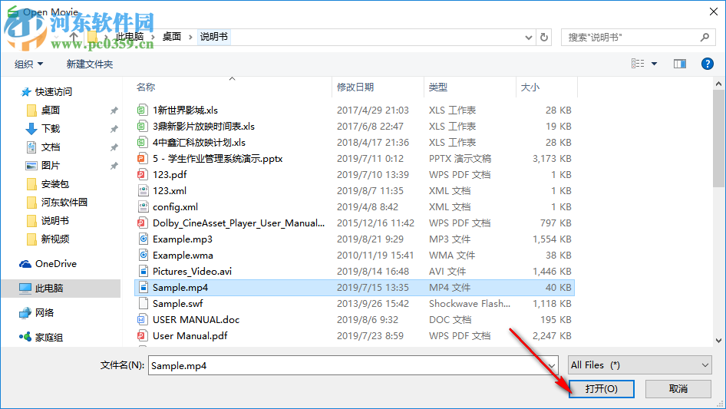The width and height of the screenshot is (726, 409).
Task: Click the 123.pdf file icon
Action: coord(142,175)
